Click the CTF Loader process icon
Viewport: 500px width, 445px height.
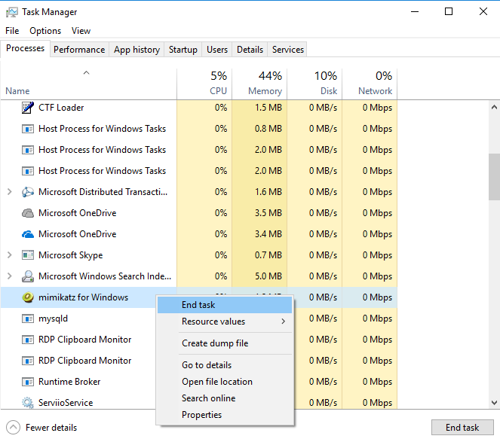(x=28, y=108)
